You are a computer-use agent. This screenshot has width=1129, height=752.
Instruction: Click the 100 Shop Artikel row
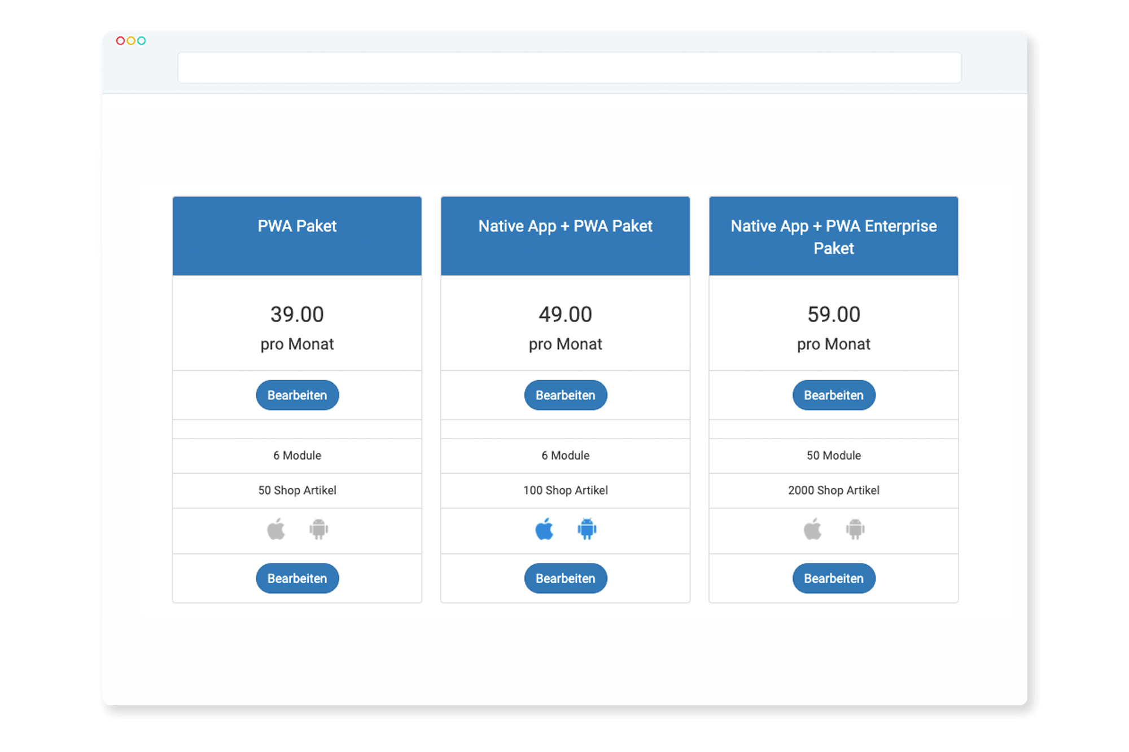566,490
